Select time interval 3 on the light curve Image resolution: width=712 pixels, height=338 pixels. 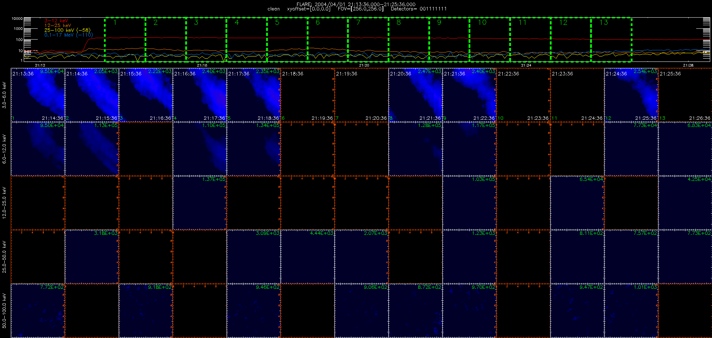(206, 40)
